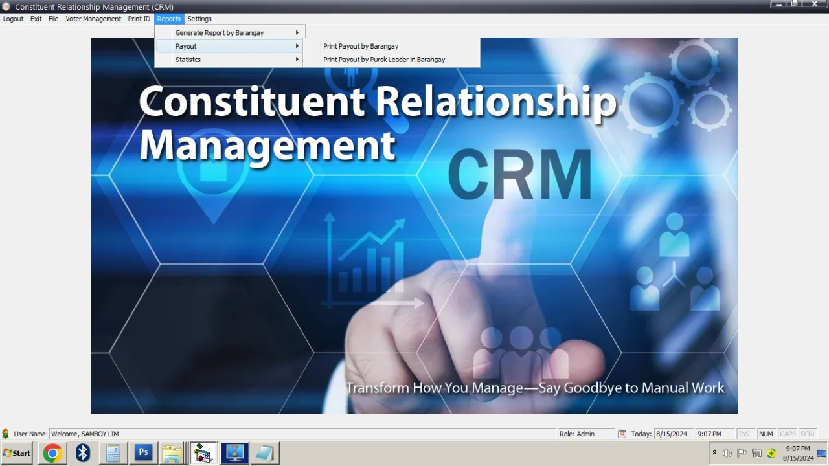
Task: Open the Bluetooth taskbar icon
Action: coord(83,453)
